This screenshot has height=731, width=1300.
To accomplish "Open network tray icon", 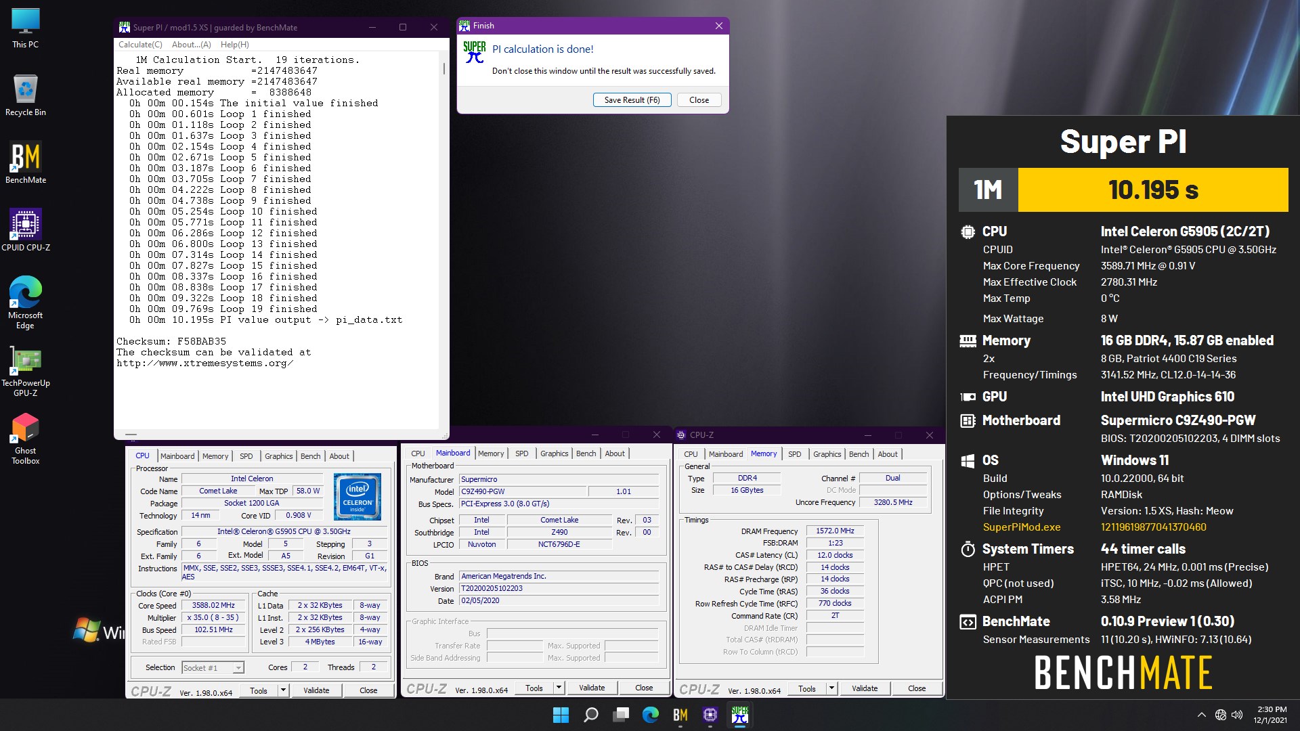I will click(x=1220, y=715).
